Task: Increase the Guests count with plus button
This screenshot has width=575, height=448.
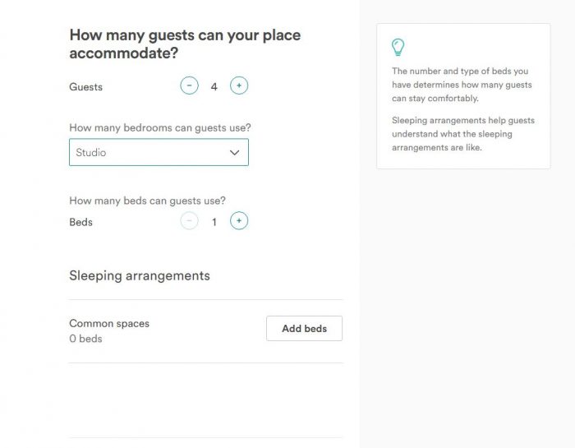Action: click(239, 85)
